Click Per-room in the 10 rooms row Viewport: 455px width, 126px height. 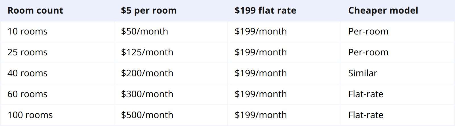click(368, 31)
